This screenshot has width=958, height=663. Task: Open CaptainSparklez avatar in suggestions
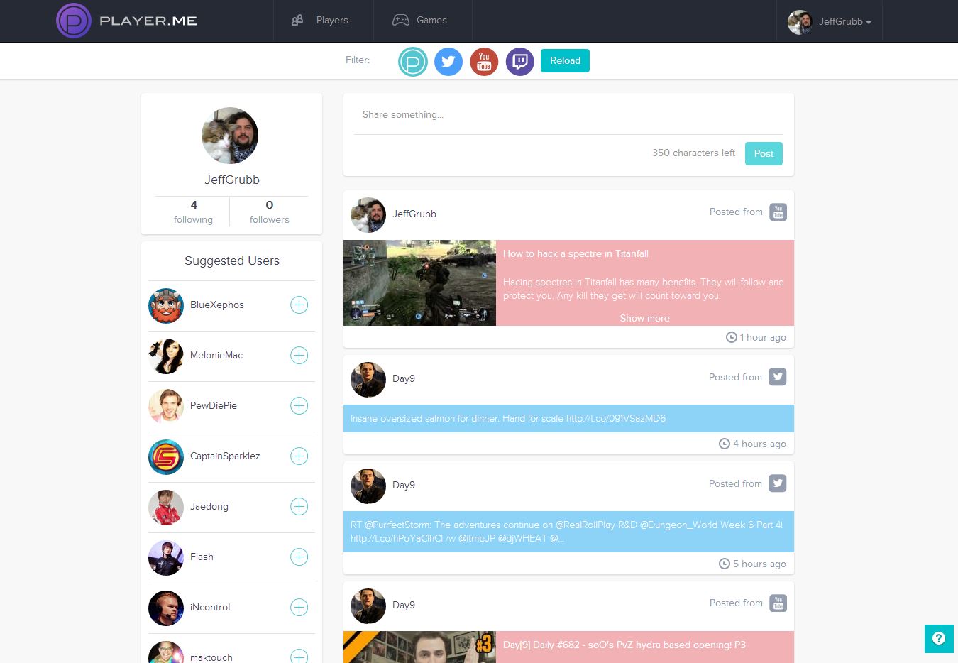coord(166,457)
